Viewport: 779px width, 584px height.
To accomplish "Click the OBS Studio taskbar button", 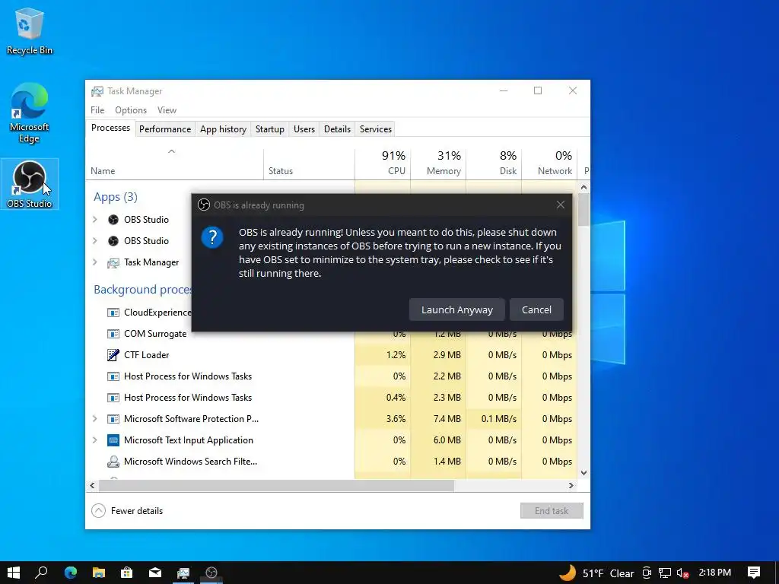I will [211, 573].
